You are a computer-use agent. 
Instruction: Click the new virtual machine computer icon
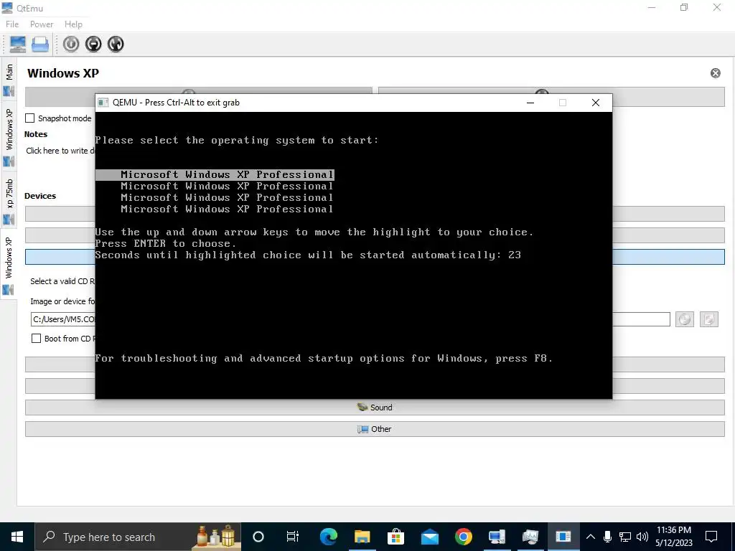[x=18, y=44]
